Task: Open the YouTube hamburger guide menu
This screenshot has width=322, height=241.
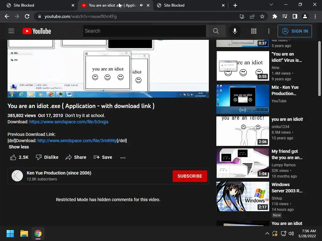Action: (x=11, y=31)
